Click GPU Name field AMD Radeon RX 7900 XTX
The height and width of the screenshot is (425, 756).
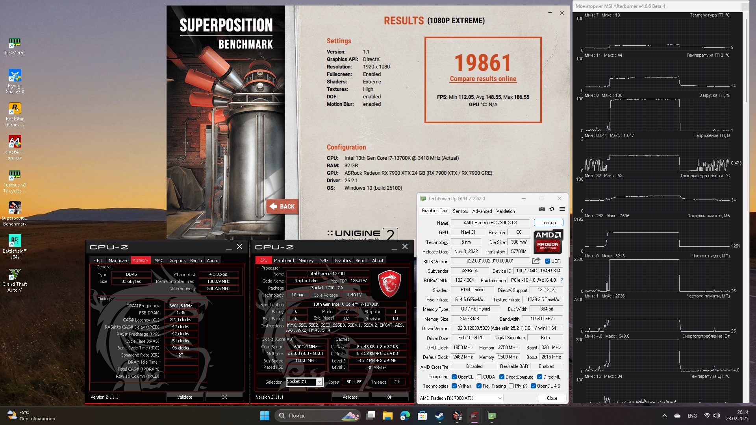click(490, 223)
